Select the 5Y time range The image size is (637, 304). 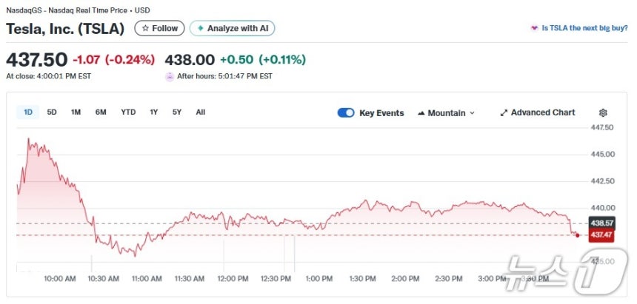tap(176, 112)
